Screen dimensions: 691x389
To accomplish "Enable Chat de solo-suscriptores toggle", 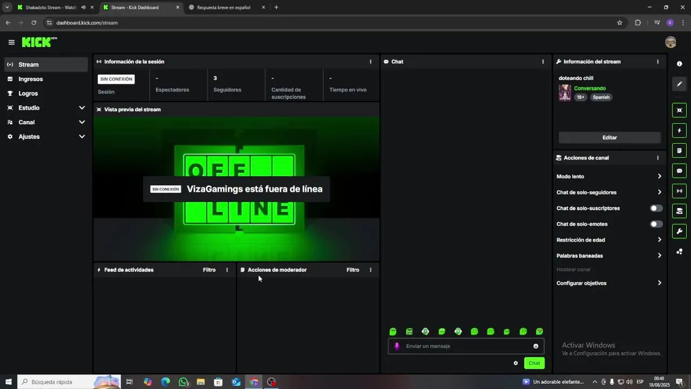I will click(656, 208).
